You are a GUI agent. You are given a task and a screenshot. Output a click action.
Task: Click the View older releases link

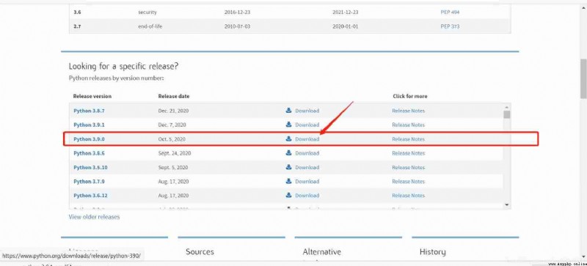click(x=95, y=217)
